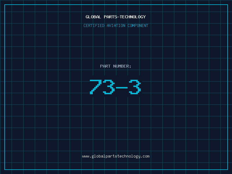Click the PART NUMBER: label

coord(115,66)
